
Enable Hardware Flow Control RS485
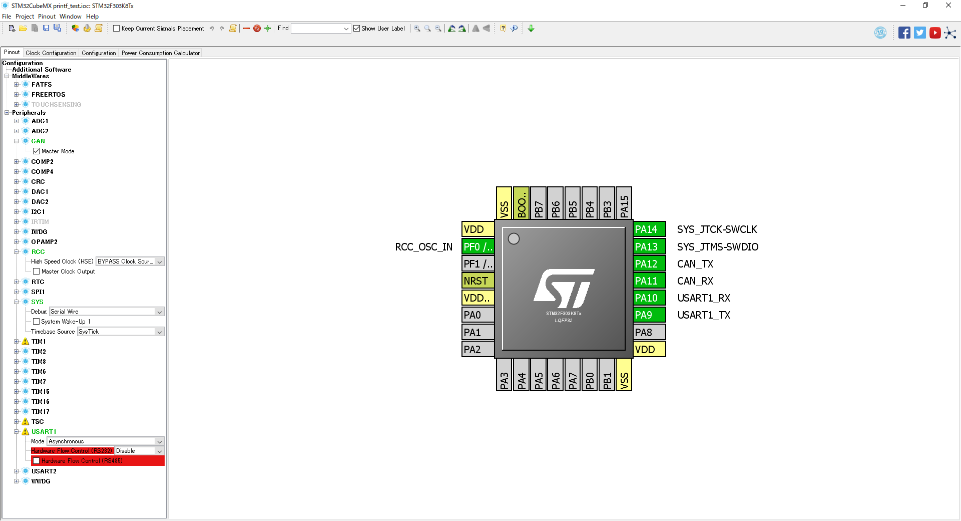[x=37, y=460]
